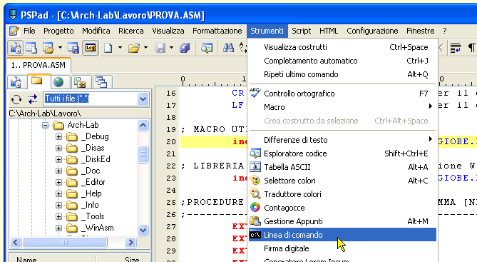Click the refresh folder icon
The width and height of the screenshot is (477, 262).
click(16, 99)
